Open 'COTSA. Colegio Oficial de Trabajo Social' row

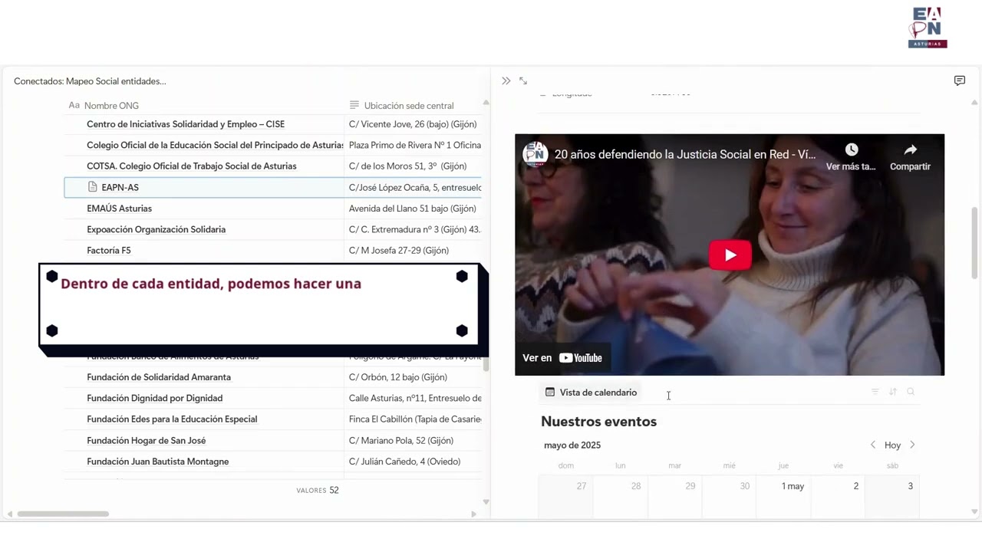192,166
